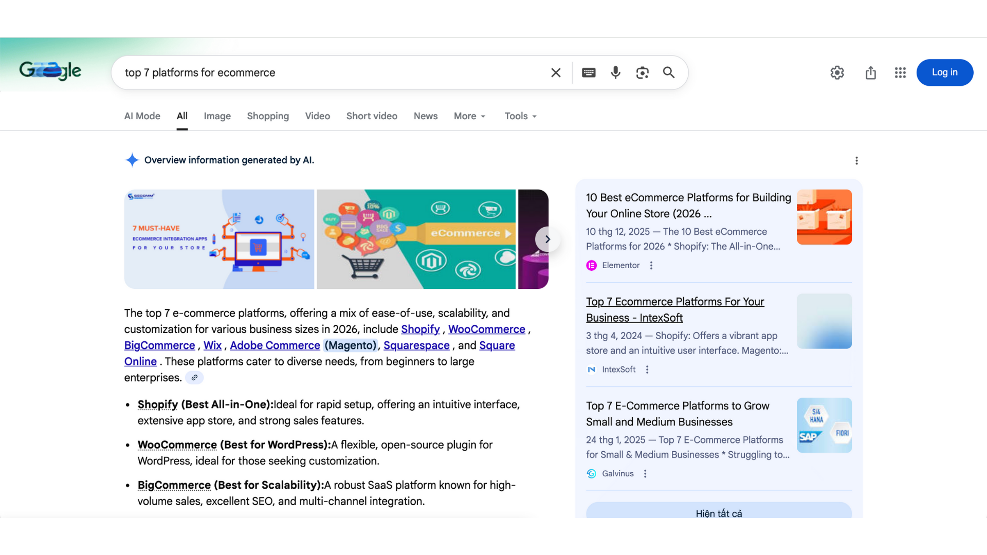Click the share icon in the header
This screenshot has width=987, height=555.
[870, 72]
